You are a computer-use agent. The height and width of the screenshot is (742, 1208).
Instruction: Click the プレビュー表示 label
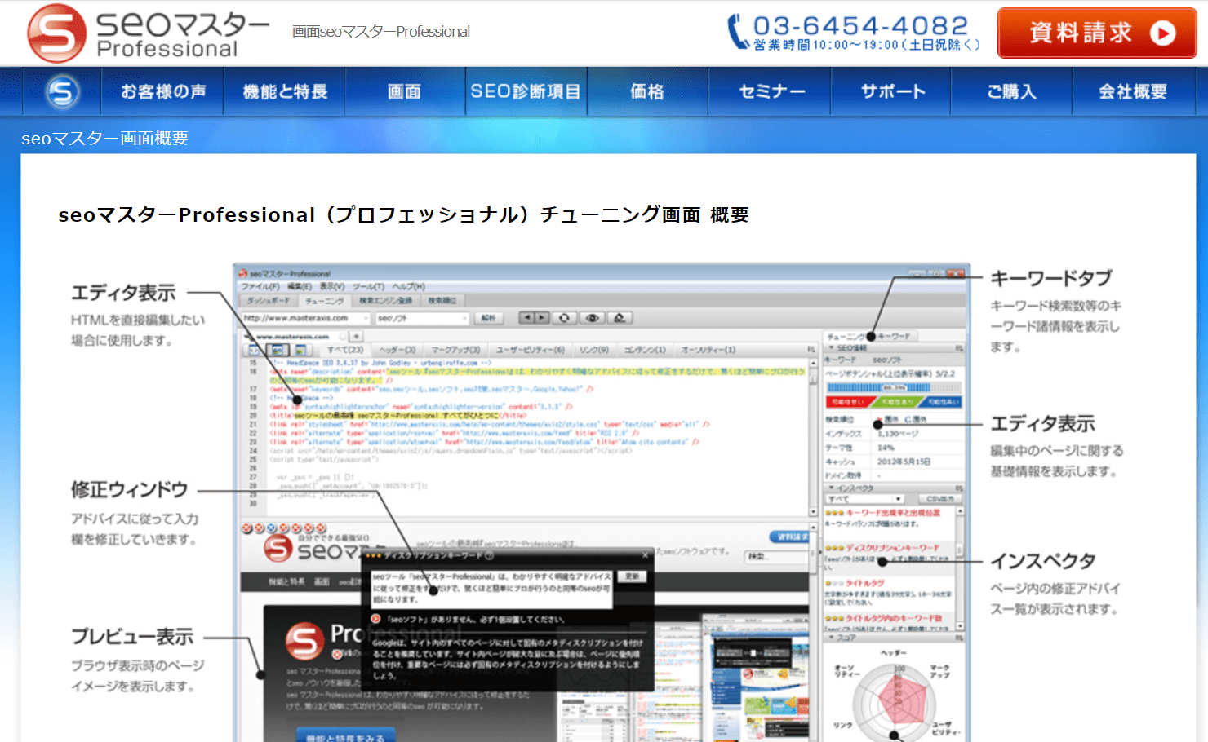tap(132, 636)
